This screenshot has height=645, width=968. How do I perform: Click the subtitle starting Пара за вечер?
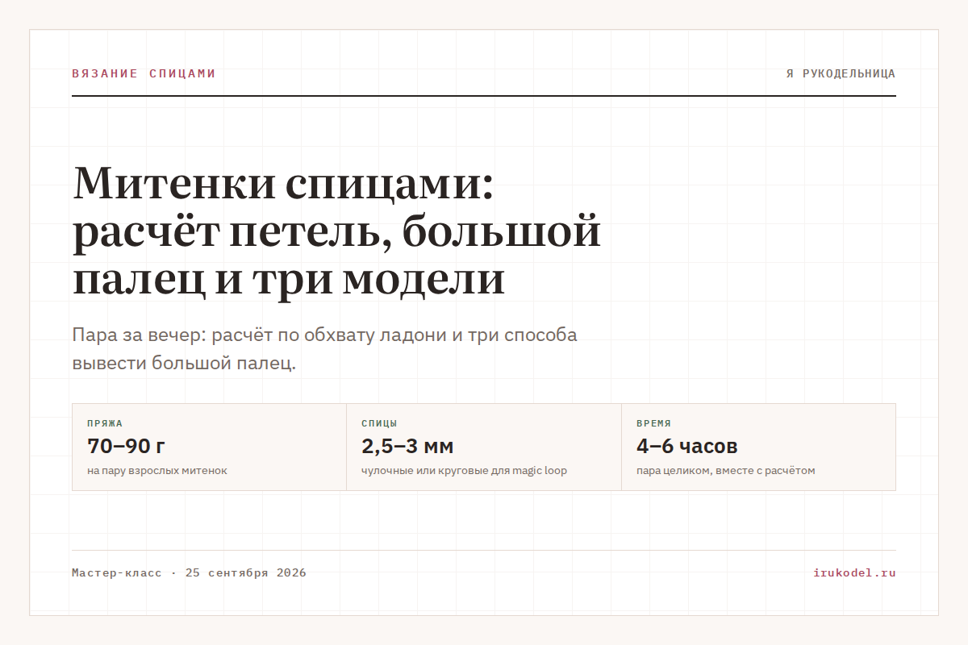[324, 349]
